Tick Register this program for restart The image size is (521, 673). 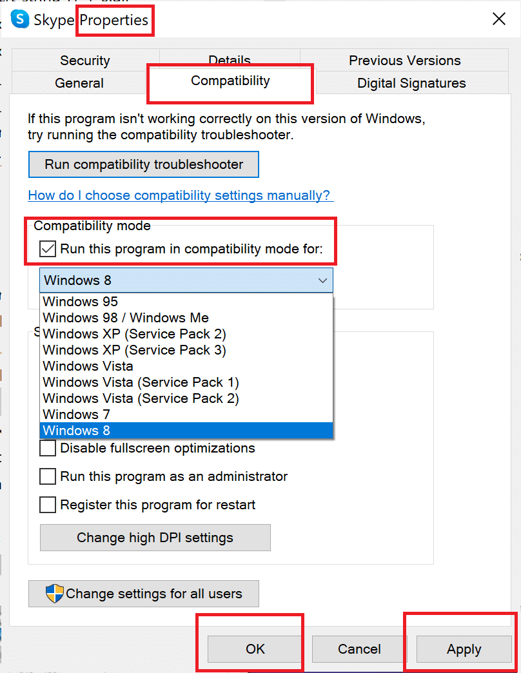[x=48, y=505]
